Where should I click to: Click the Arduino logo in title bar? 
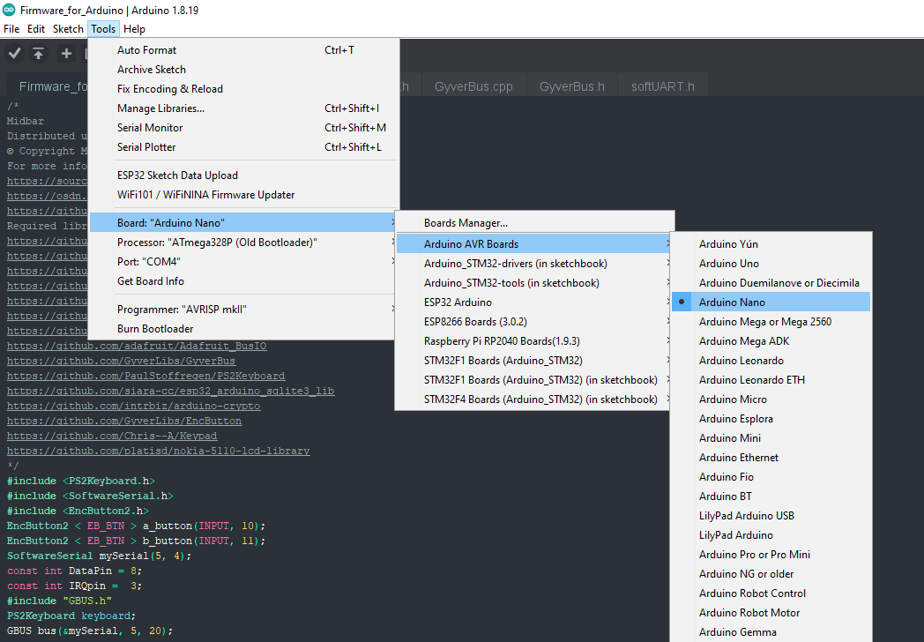pyautogui.click(x=9, y=10)
